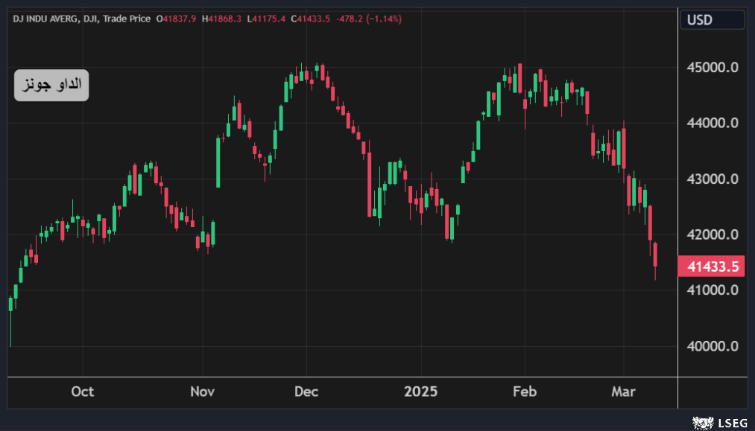Viewport: 755px width, 431px height.
Task: Click the red 41433.5 current price tag
Action: [712, 266]
